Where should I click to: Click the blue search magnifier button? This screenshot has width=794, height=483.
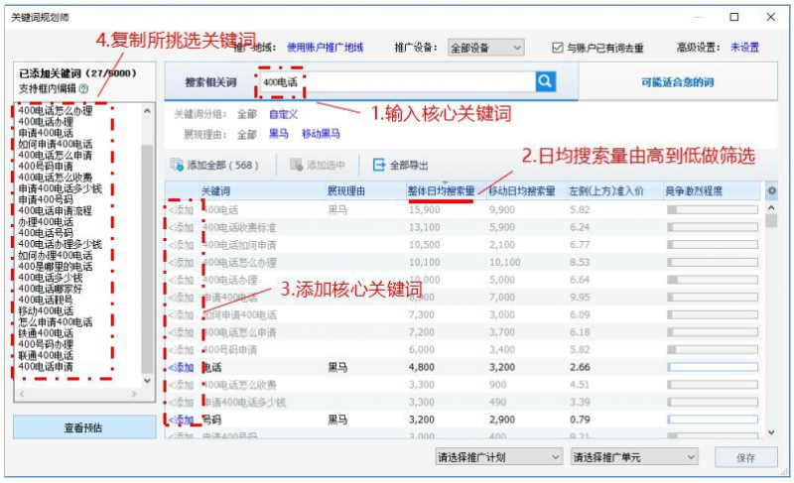pos(545,81)
